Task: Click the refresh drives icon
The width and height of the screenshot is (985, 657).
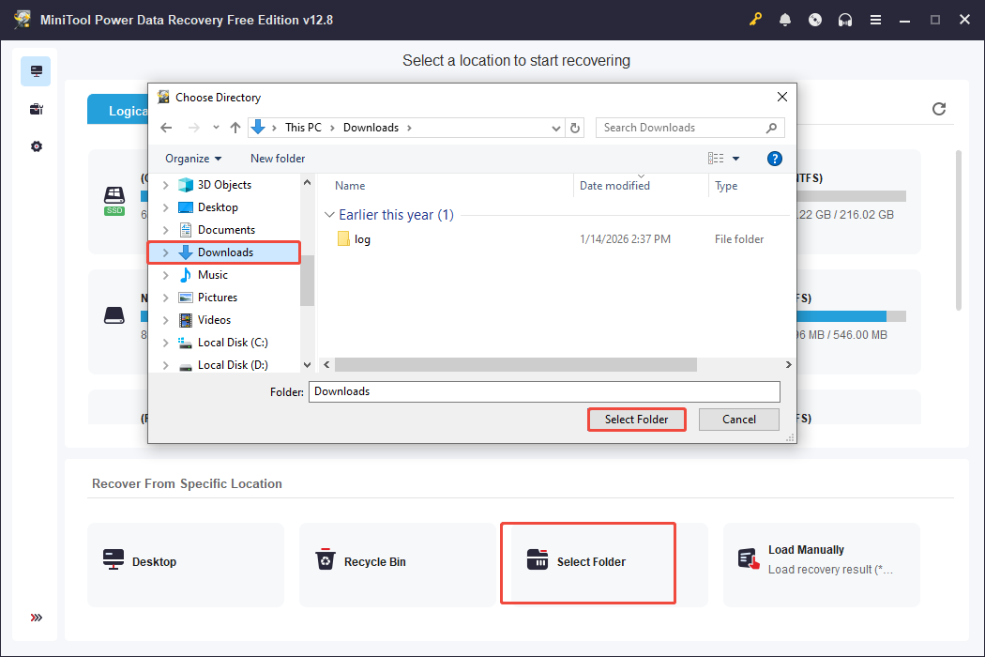Action: coord(938,109)
